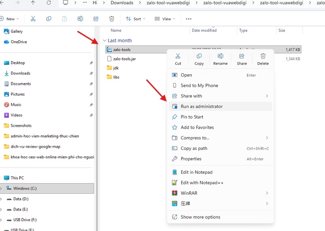This screenshot has height=231, width=325.
Task: Collapse the Last month group
Action: pos(105,41)
